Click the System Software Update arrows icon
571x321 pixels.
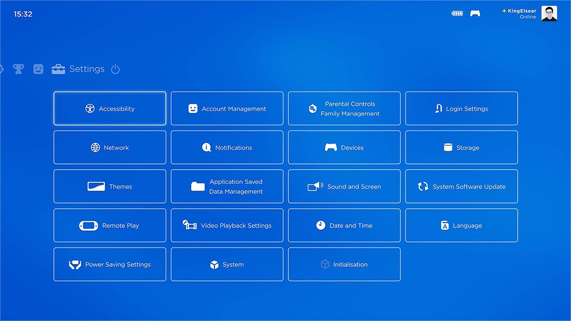[423, 187]
